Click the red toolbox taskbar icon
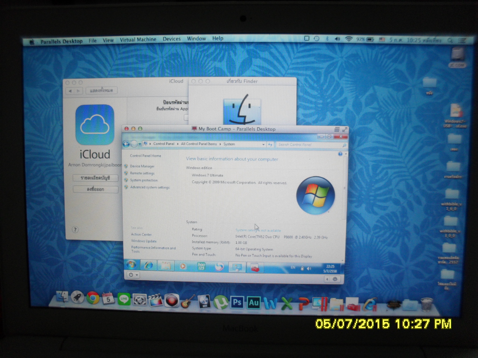478x358 pixels. (255, 268)
